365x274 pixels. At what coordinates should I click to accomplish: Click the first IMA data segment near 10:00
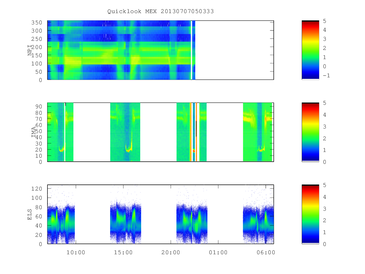60,132
